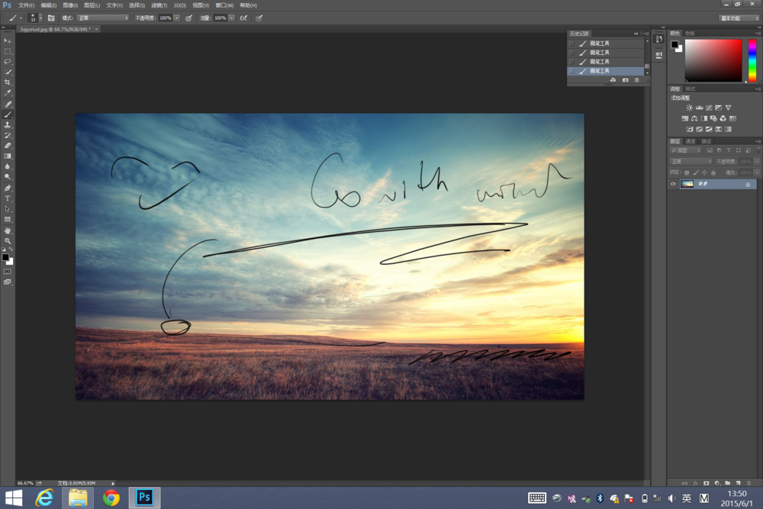Switch to 色板 swatches tab
Image resolution: width=763 pixels, height=509 pixels.
(x=690, y=34)
